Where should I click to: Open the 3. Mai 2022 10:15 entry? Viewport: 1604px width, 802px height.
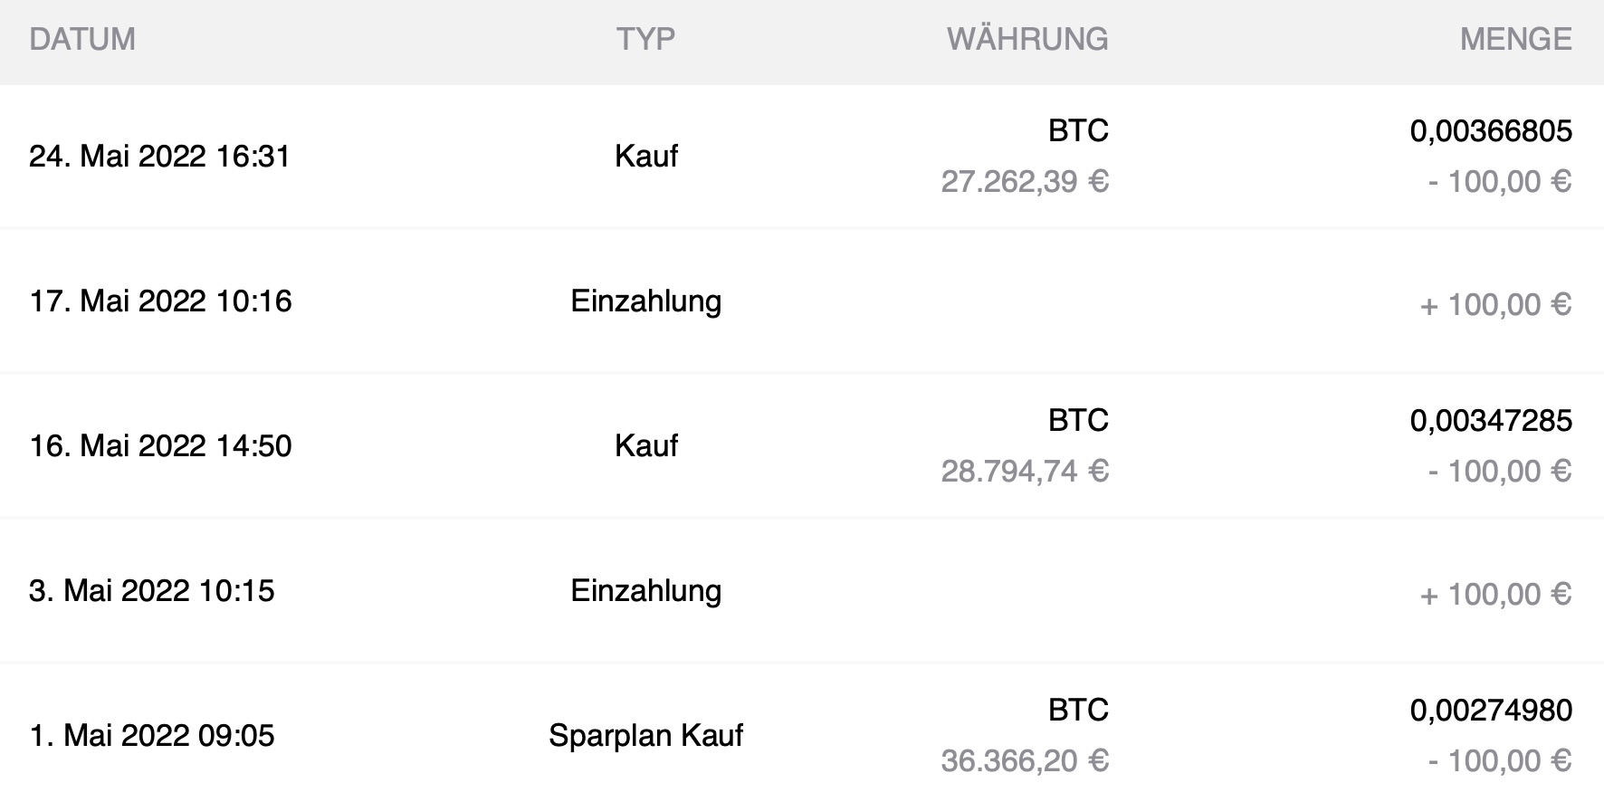[151, 590]
